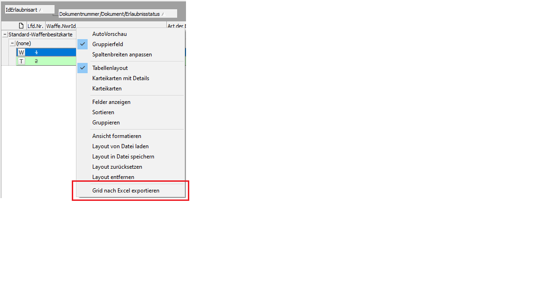This screenshot has width=537, height=302.
Task: Click the W icon in row 1
Action: [21, 52]
